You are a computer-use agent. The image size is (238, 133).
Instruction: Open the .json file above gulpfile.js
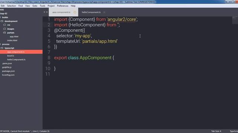coord(7,64)
